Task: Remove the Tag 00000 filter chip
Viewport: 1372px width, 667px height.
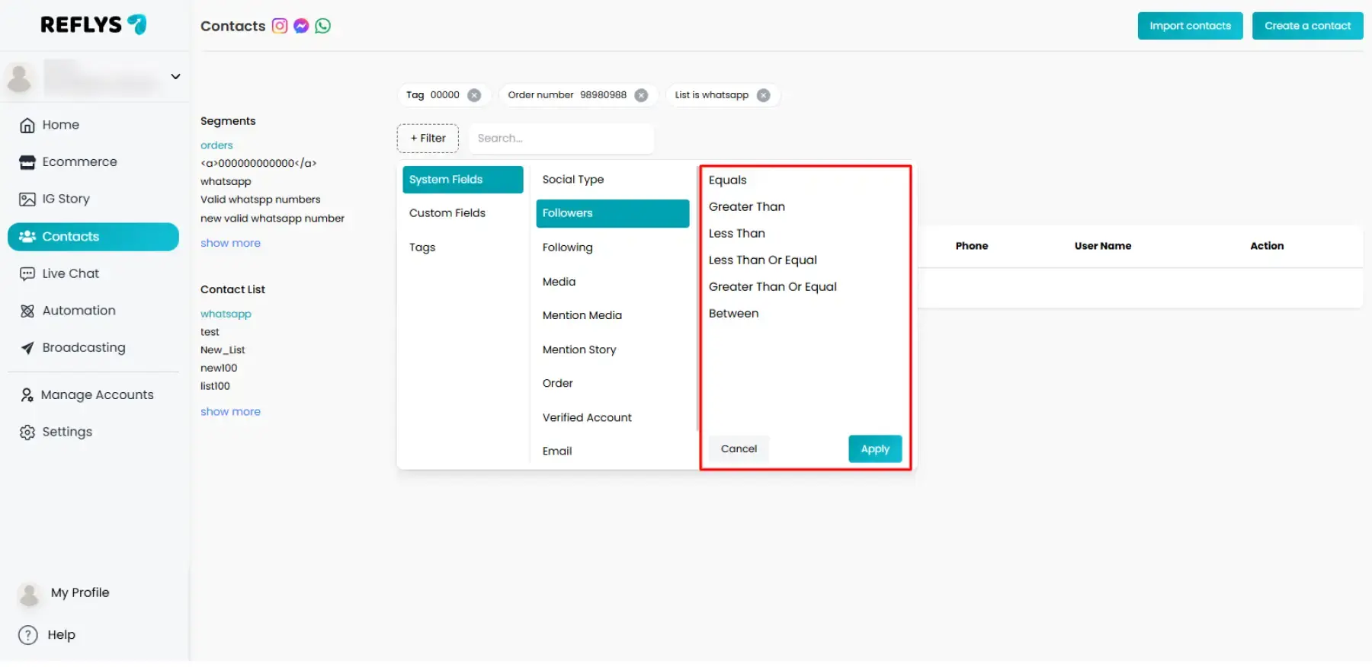Action: [474, 95]
